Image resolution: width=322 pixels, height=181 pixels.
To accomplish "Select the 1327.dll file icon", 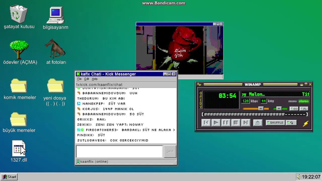I will pyautogui.click(x=19, y=149).
